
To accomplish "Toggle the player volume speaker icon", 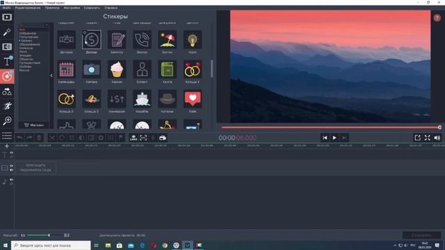I will (x=437, y=137).
